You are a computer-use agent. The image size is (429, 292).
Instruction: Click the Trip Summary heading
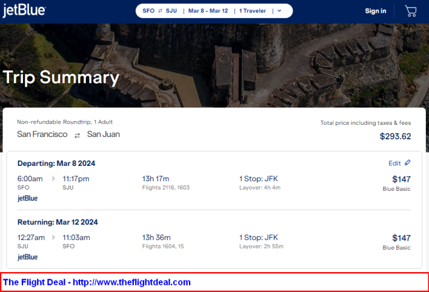click(61, 77)
